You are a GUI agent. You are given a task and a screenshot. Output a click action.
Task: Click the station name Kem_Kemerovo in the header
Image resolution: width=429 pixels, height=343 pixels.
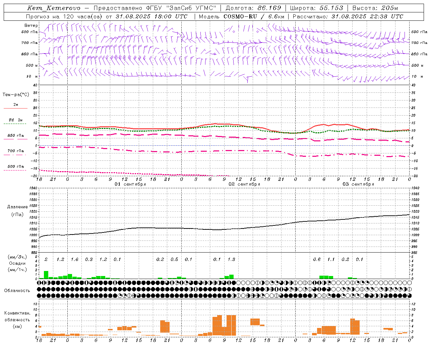point(54,8)
